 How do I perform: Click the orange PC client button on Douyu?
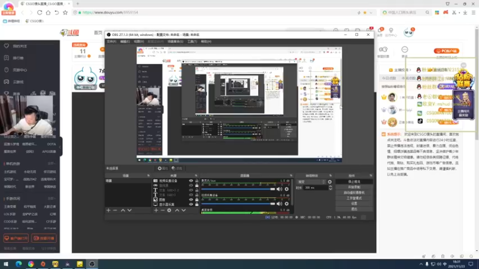pos(446,51)
